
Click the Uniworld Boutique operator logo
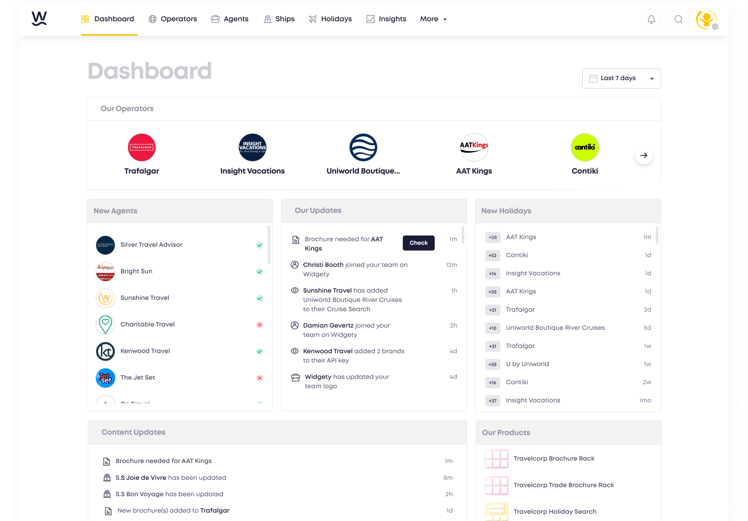tap(363, 147)
